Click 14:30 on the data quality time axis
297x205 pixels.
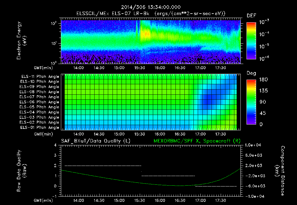[x=99, y=200]
